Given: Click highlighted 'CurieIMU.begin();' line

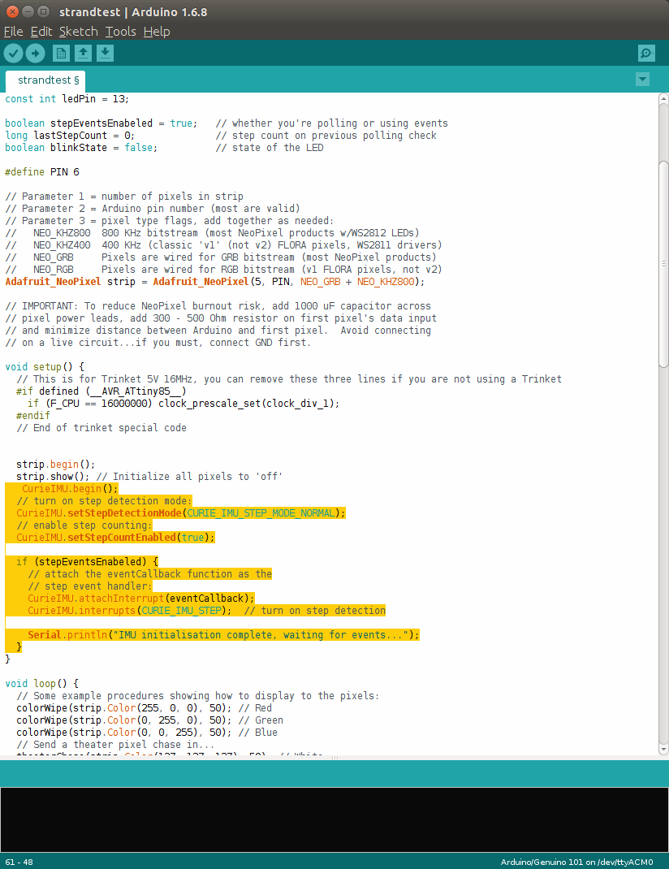Looking at the screenshot, I should click(70, 489).
